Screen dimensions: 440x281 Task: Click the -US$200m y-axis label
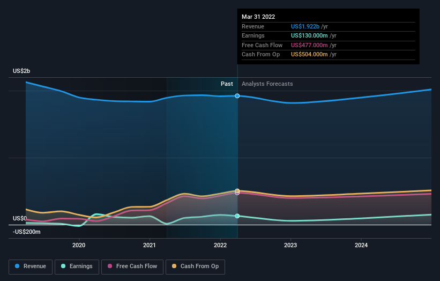click(x=27, y=232)
